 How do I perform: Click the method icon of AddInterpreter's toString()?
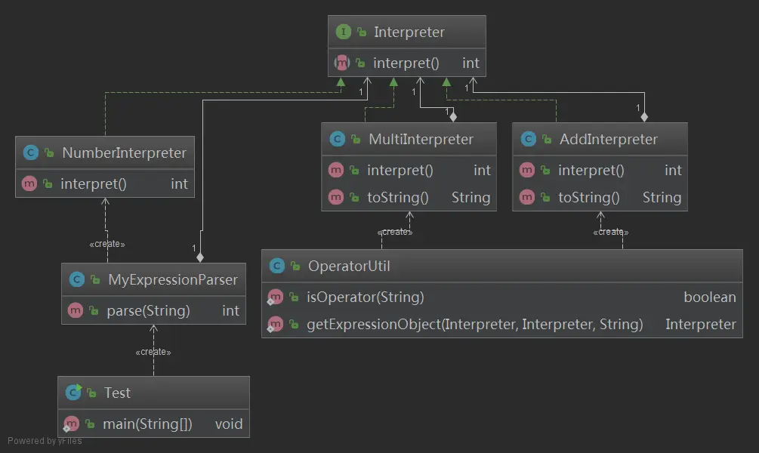click(x=526, y=198)
